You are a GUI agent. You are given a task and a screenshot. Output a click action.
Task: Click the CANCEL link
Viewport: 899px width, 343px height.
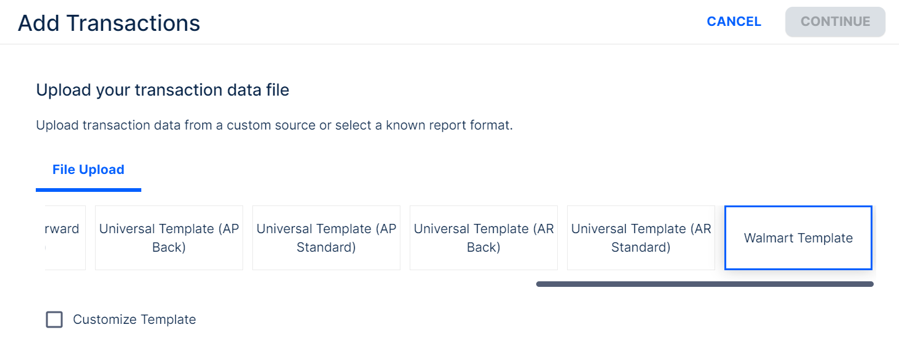coord(734,22)
